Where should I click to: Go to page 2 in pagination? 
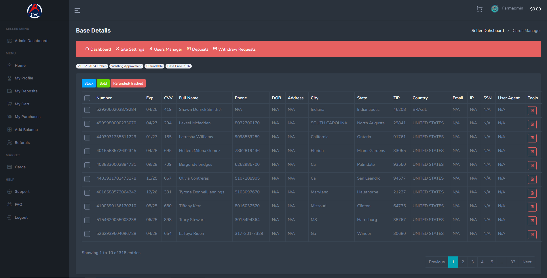click(463, 262)
